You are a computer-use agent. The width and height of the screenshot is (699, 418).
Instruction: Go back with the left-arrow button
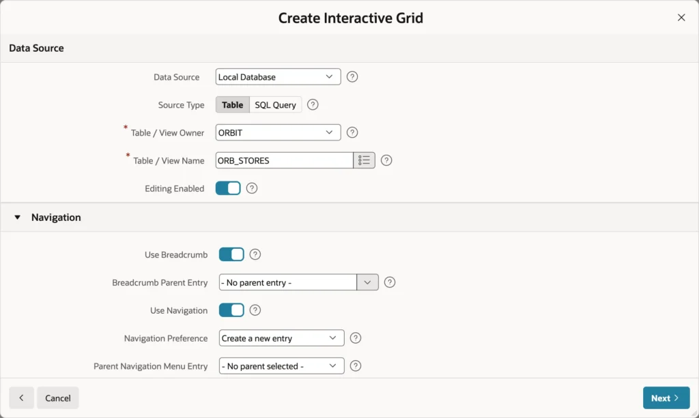[x=21, y=398]
